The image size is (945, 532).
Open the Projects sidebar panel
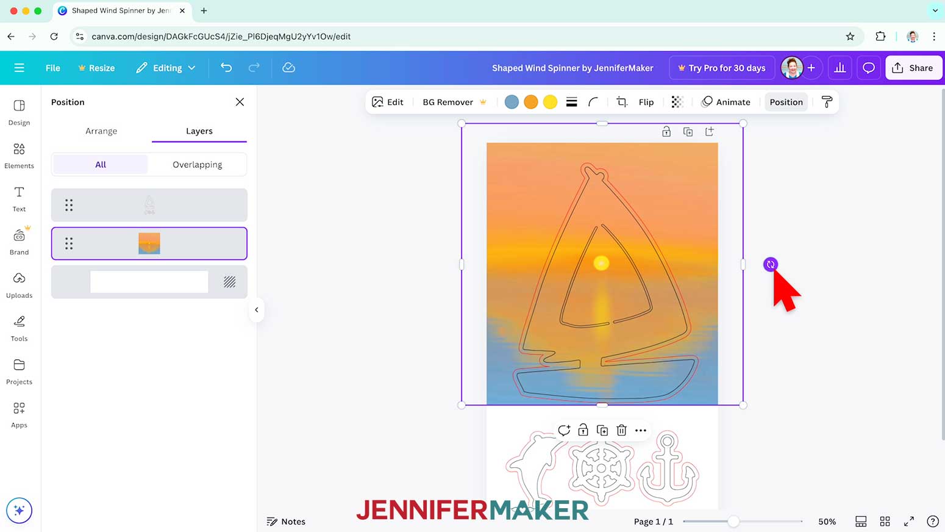coord(20,372)
